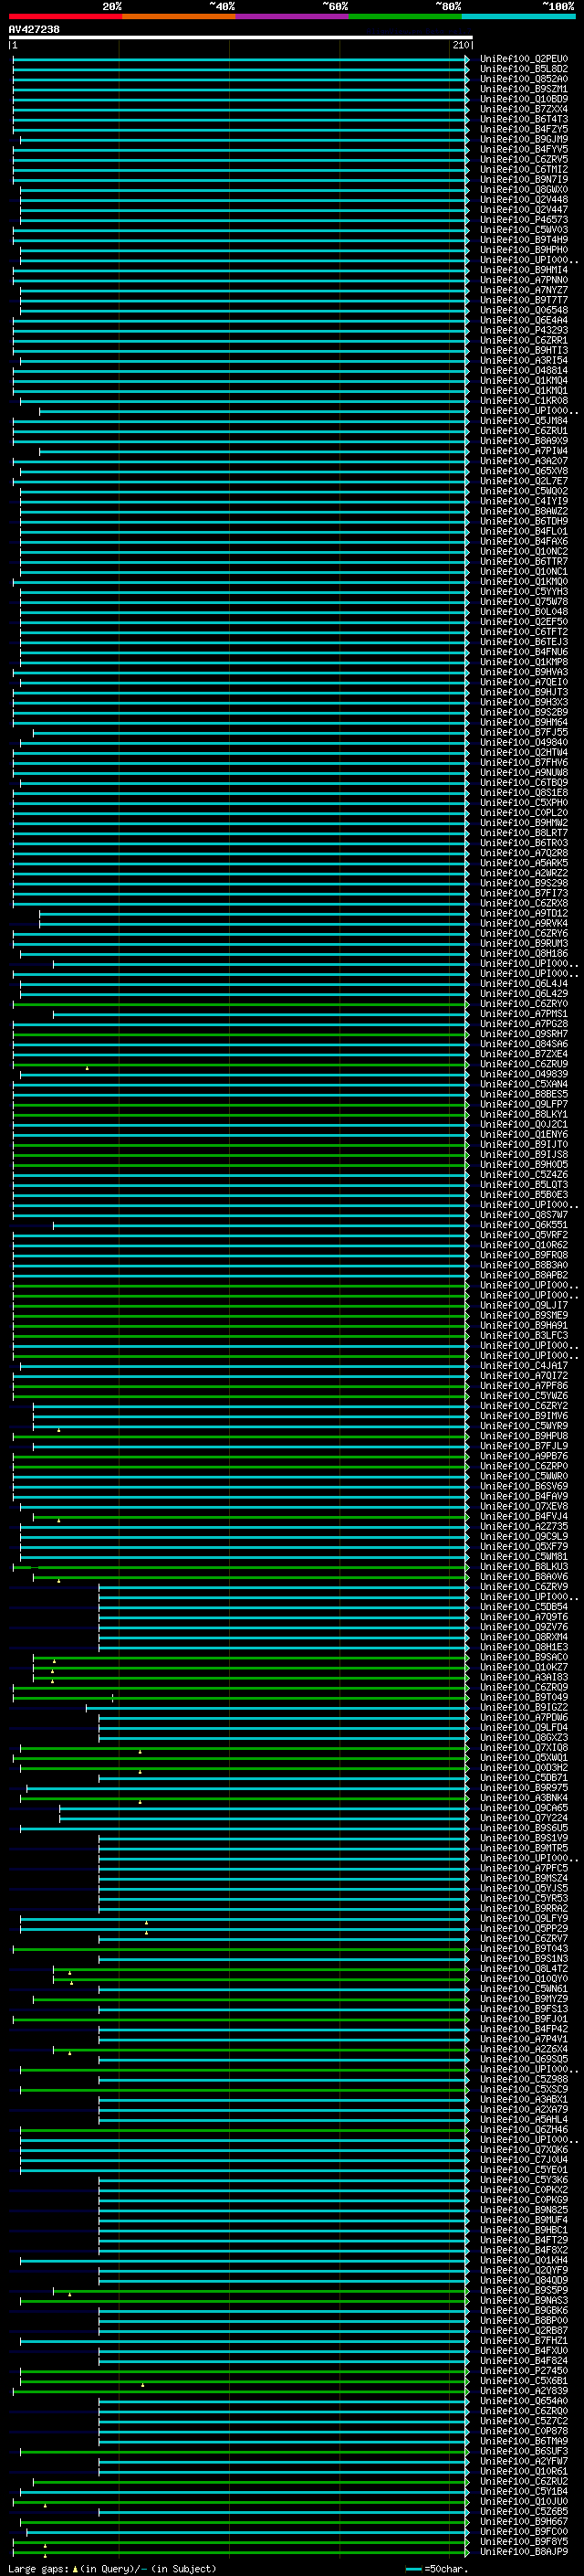Open hit UniRef100_Q2PEU0
This screenshot has width=584, height=2576.
coord(523,59)
